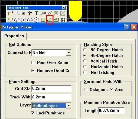
Task: Select the No Hatching radio button
Action: click(85, 72)
